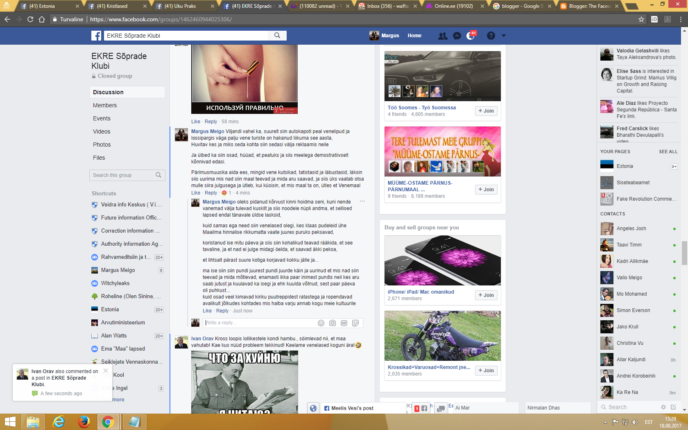
Task: Start a new message with compose icon
Action: pos(673,407)
